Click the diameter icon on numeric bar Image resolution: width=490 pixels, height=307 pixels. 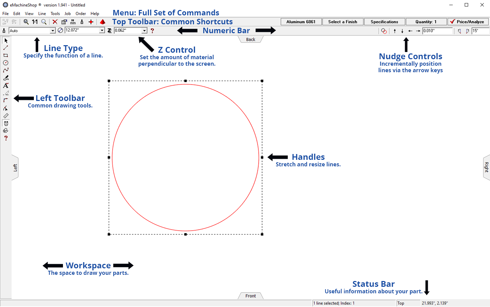tap(61, 30)
